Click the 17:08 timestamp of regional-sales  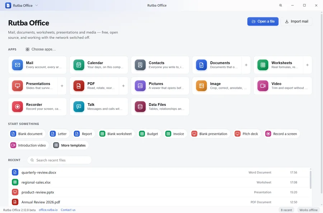tap(294, 182)
